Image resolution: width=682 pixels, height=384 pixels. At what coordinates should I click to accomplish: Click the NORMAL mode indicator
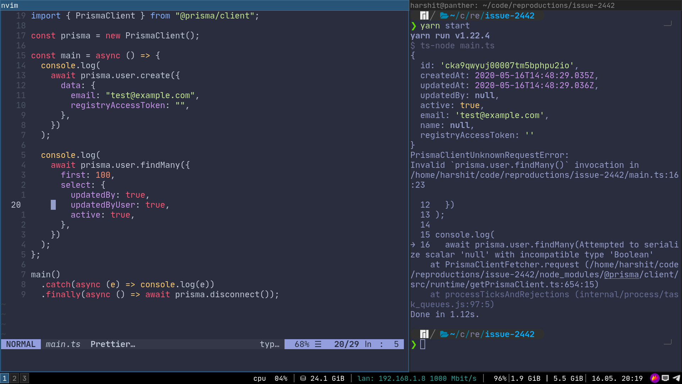click(x=20, y=344)
